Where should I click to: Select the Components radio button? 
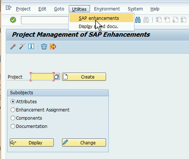[13, 118]
